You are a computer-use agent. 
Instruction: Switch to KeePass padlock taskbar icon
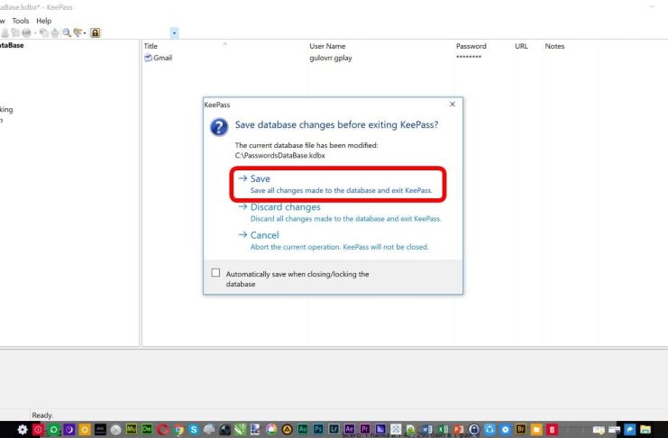(x=474, y=430)
